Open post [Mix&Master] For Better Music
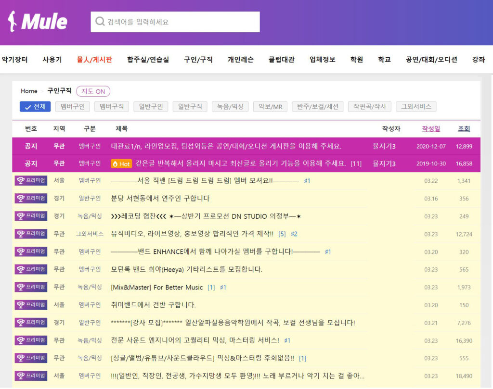This screenshot has height=389, width=493. click(x=157, y=287)
